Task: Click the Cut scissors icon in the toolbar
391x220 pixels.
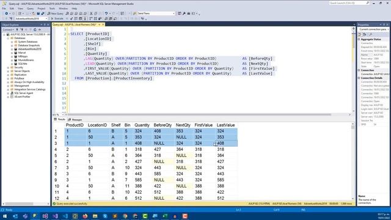Action: pyautogui.click(x=91, y=13)
